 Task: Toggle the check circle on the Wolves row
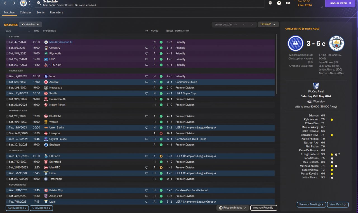coord(7,122)
